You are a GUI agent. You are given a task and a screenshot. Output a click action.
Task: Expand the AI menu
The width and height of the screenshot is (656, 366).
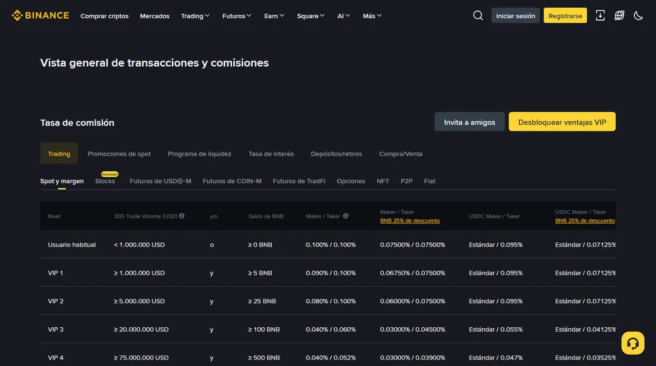(x=344, y=16)
